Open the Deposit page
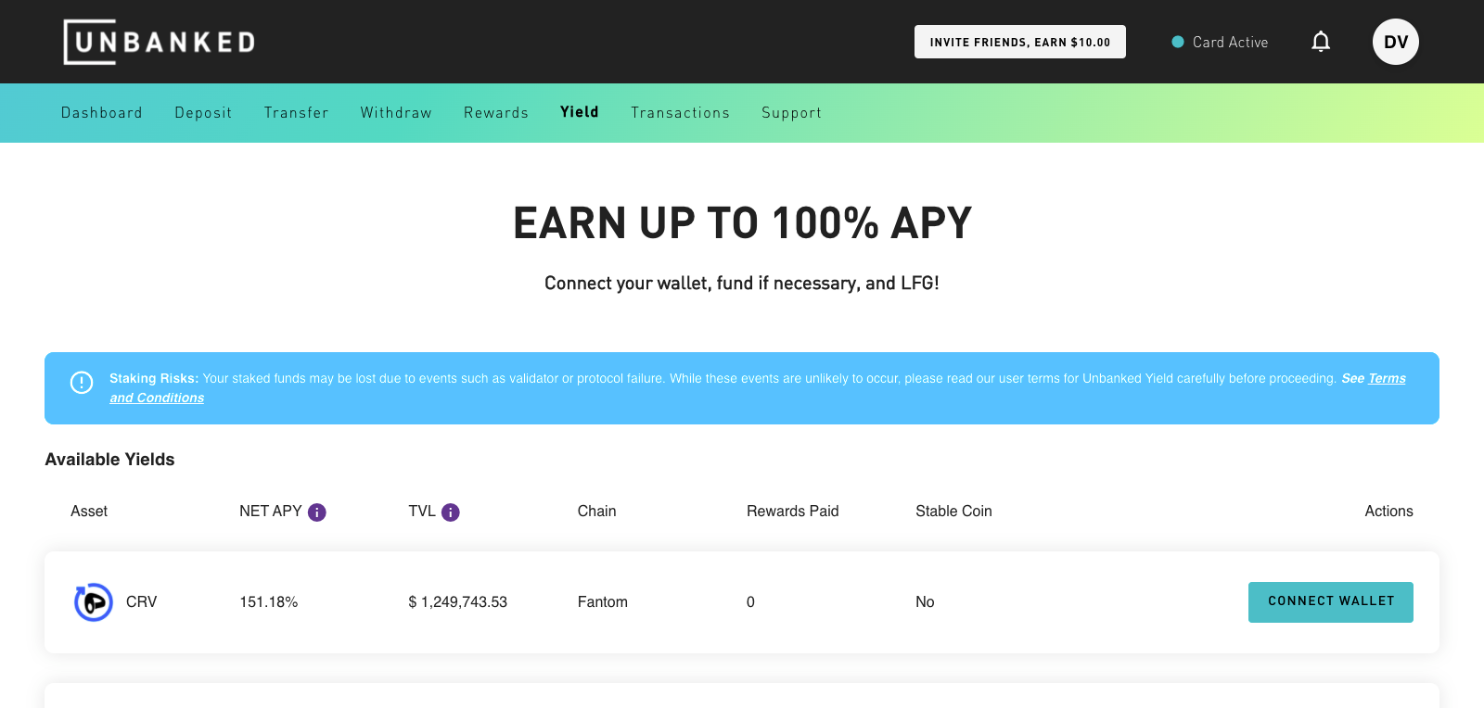1484x708 pixels. 203,113
